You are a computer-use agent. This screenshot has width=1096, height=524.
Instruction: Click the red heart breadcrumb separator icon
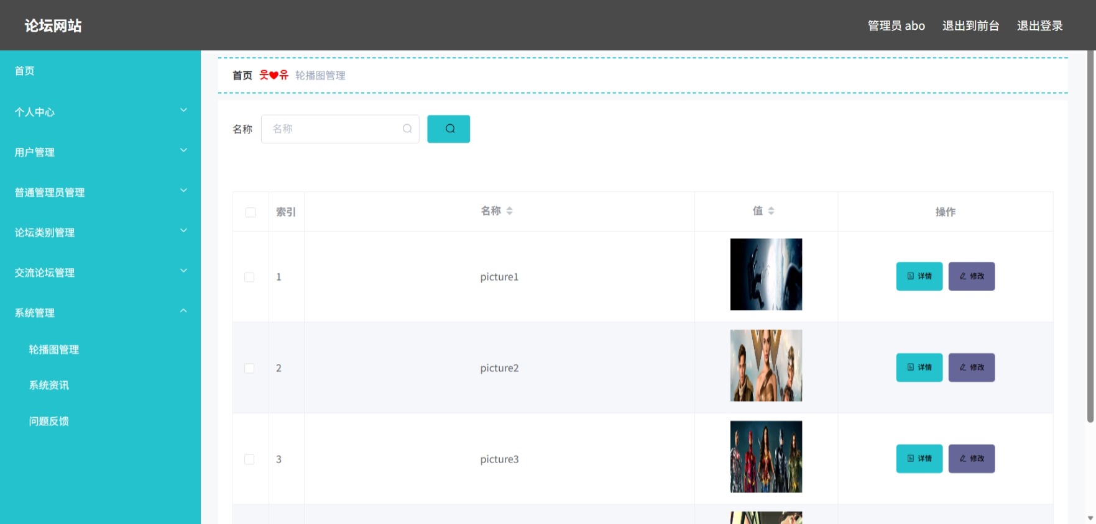coord(274,75)
